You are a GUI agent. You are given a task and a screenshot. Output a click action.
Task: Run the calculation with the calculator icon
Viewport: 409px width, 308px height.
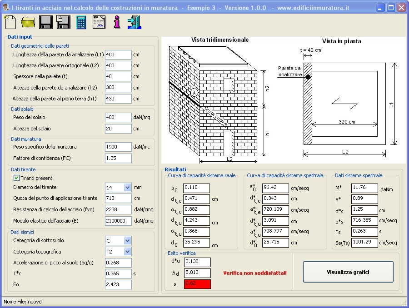(81, 22)
